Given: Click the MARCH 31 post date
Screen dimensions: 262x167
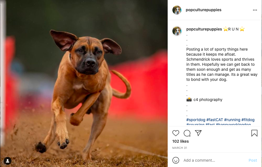Looking at the screenshot, I should [x=180, y=148].
